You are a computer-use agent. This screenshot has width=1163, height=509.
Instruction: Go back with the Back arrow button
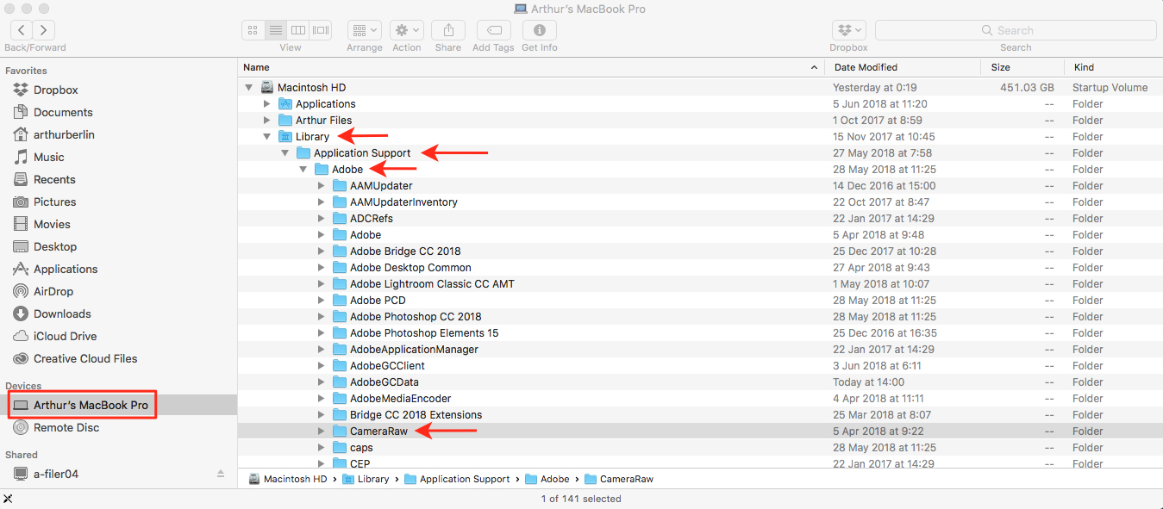(x=22, y=30)
